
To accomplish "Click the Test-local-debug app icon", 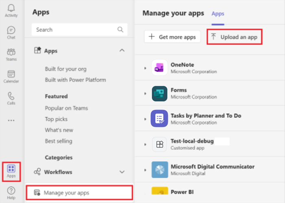I will pyautogui.click(x=160, y=144).
